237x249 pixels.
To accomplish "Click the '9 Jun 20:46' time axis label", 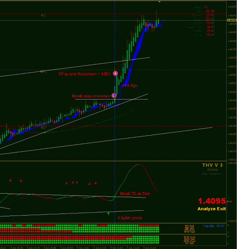I will click(50, 248).
